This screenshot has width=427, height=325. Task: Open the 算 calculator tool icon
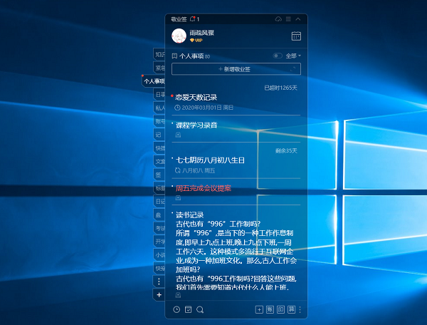291,309
